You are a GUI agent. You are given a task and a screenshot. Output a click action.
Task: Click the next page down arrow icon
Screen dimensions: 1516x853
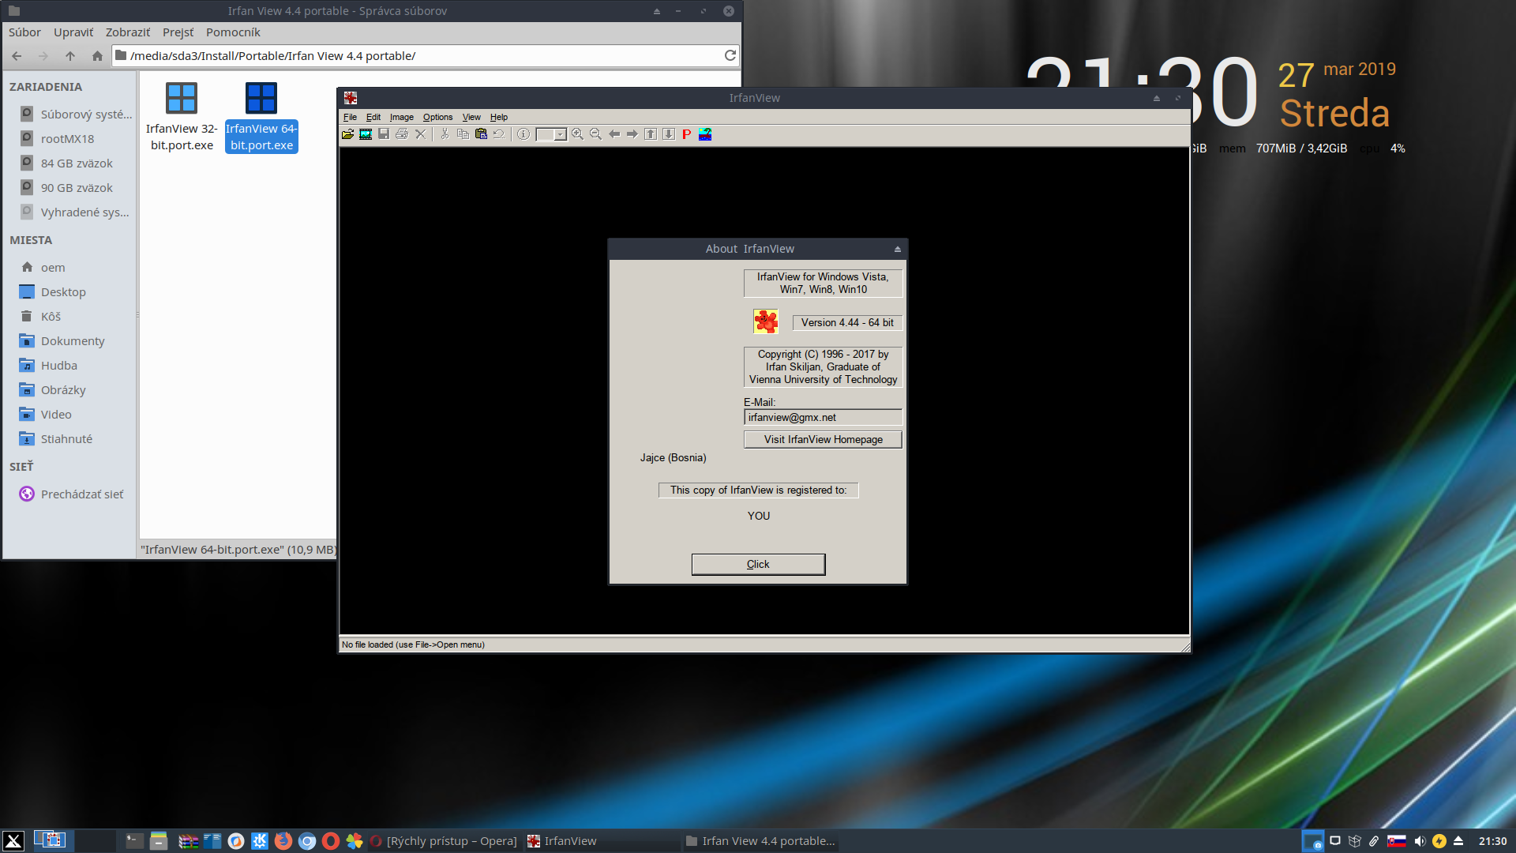click(669, 134)
